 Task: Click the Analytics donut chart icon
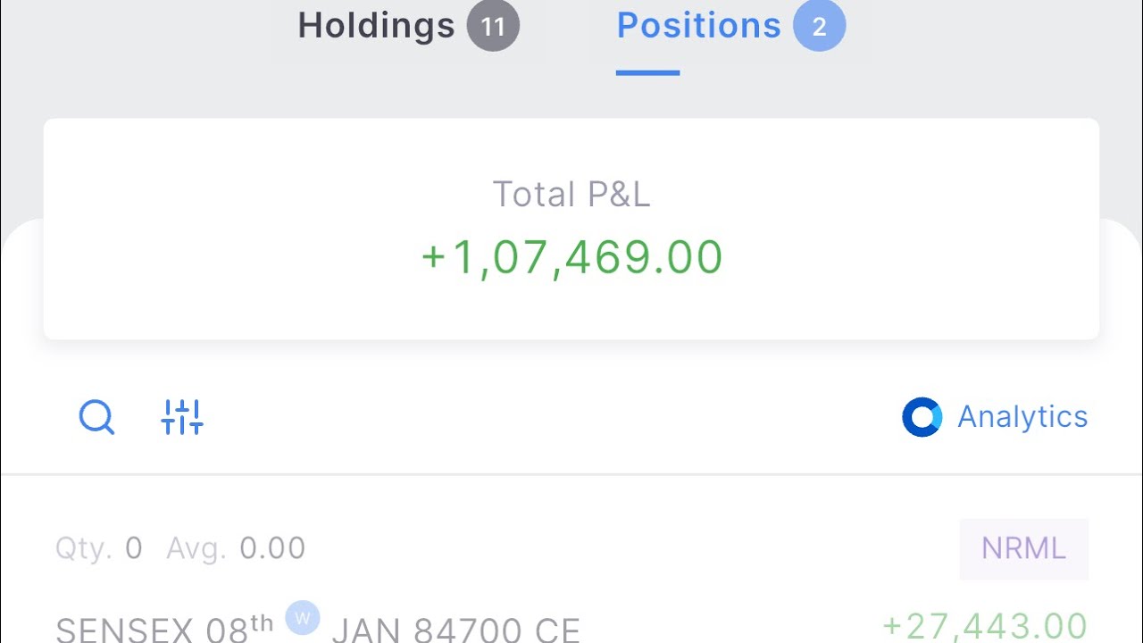pyautogui.click(x=922, y=417)
